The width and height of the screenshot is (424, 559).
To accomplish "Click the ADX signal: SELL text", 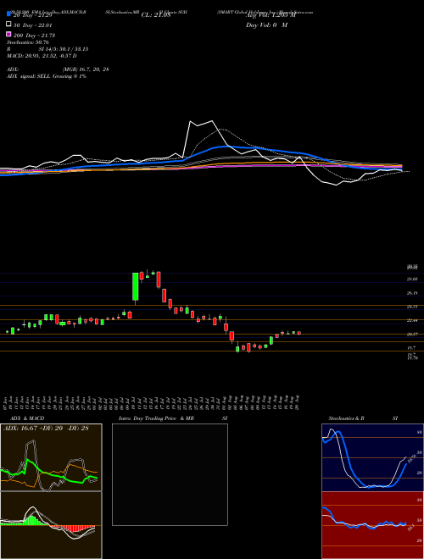I will coord(47,76).
